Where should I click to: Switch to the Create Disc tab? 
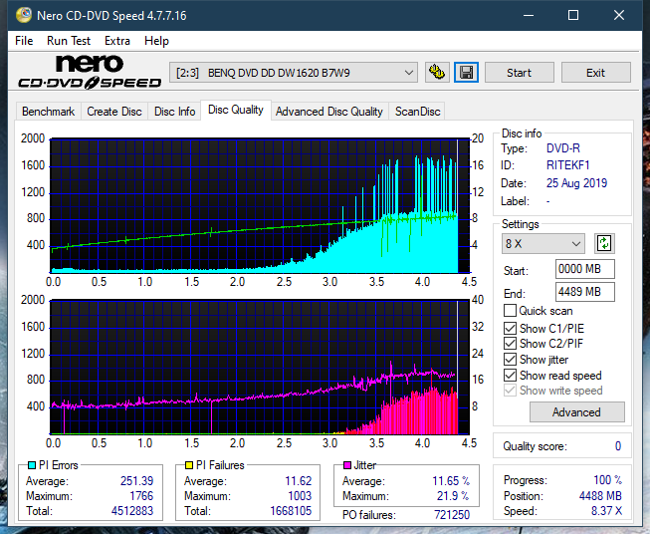click(114, 112)
